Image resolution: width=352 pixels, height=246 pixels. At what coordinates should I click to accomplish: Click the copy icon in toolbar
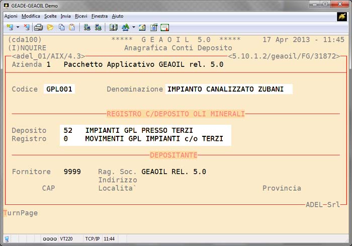pos(61,27)
